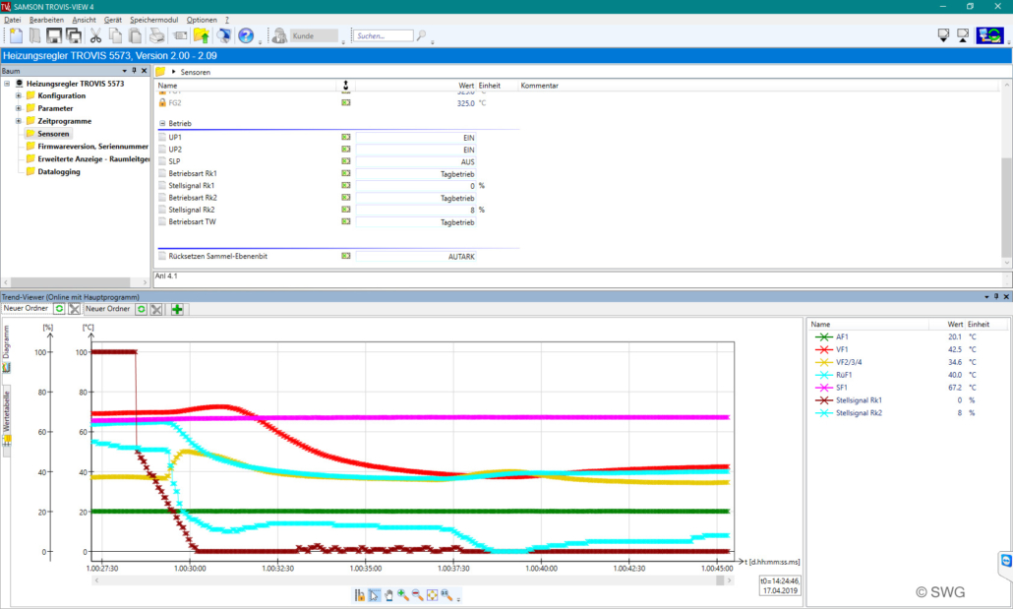Select the first Neuer Ordner trend folder
This screenshot has height=609, width=1013.
pos(26,309)
